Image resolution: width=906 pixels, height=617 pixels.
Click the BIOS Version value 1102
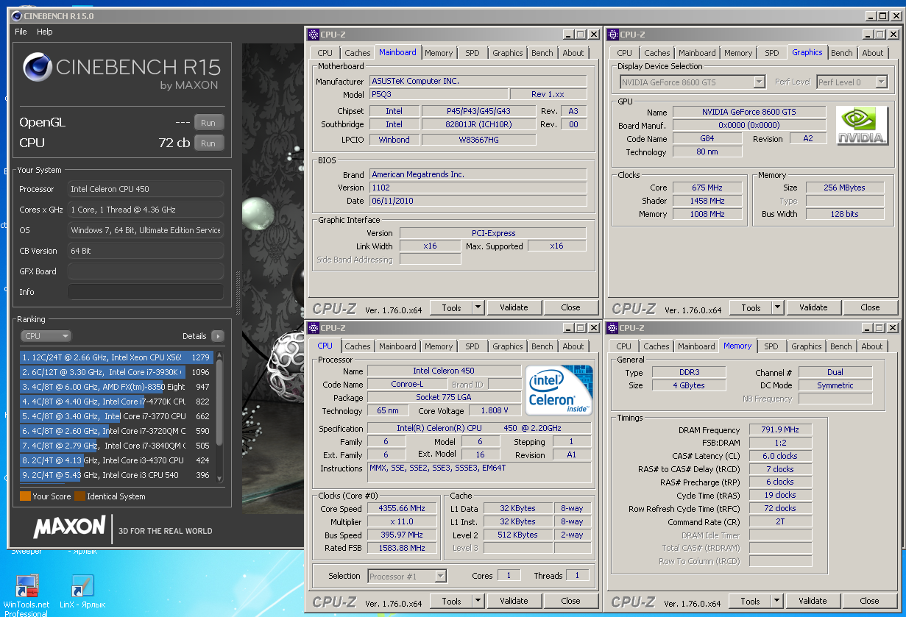click(478, 188)
